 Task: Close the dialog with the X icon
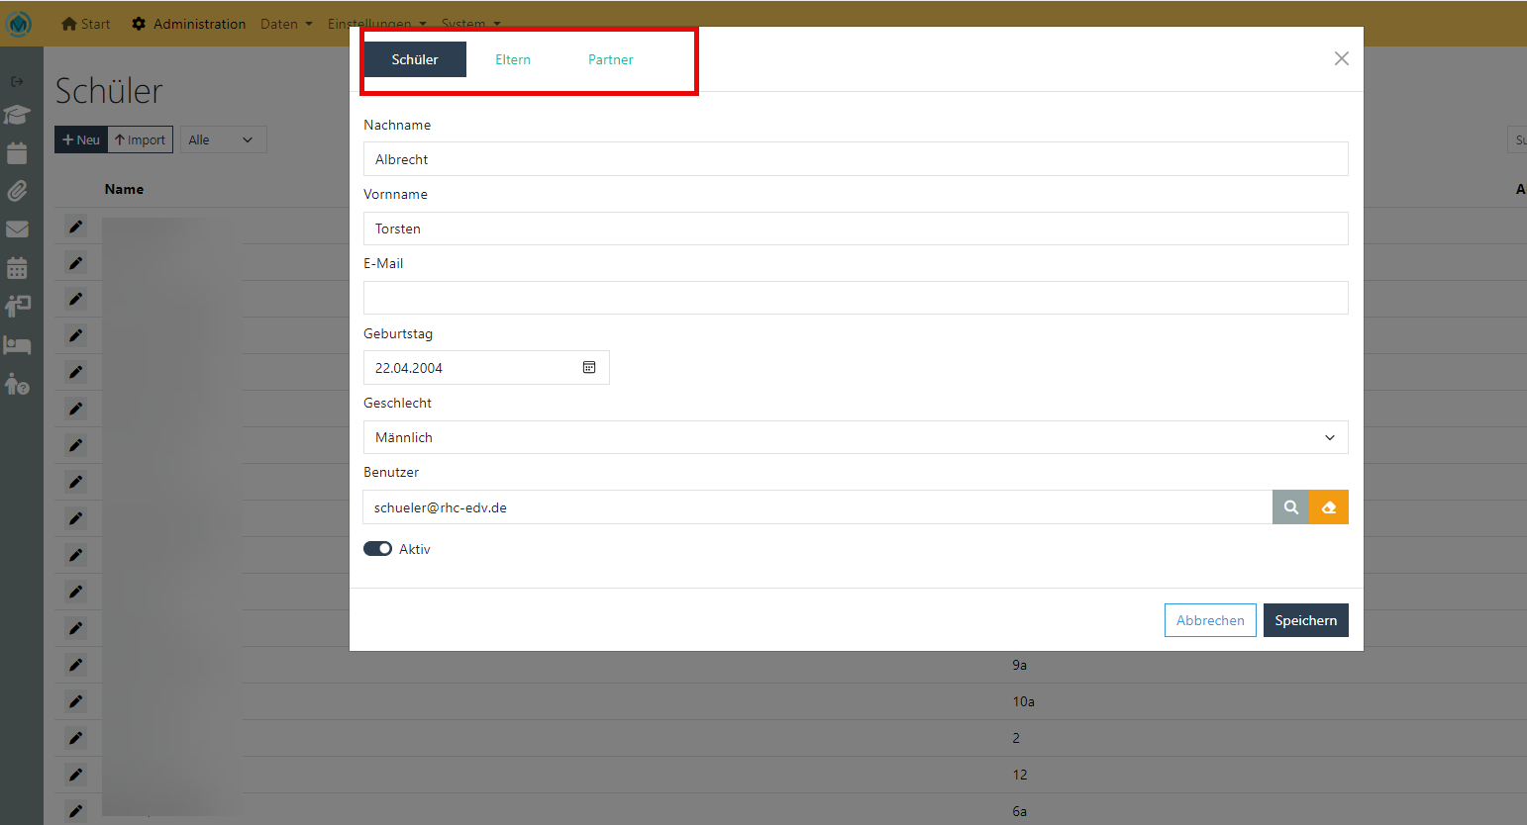[1341, 58]
